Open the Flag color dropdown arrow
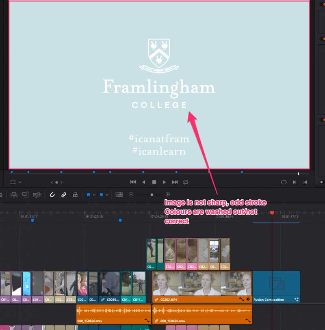 pos(94,195)
